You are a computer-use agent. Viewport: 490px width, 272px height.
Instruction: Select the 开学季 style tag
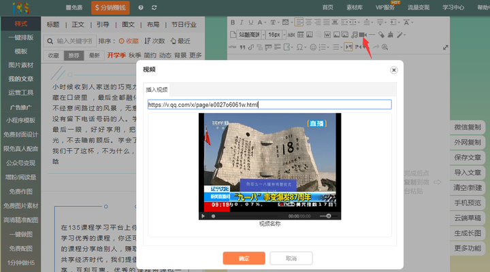coord(116,55)
